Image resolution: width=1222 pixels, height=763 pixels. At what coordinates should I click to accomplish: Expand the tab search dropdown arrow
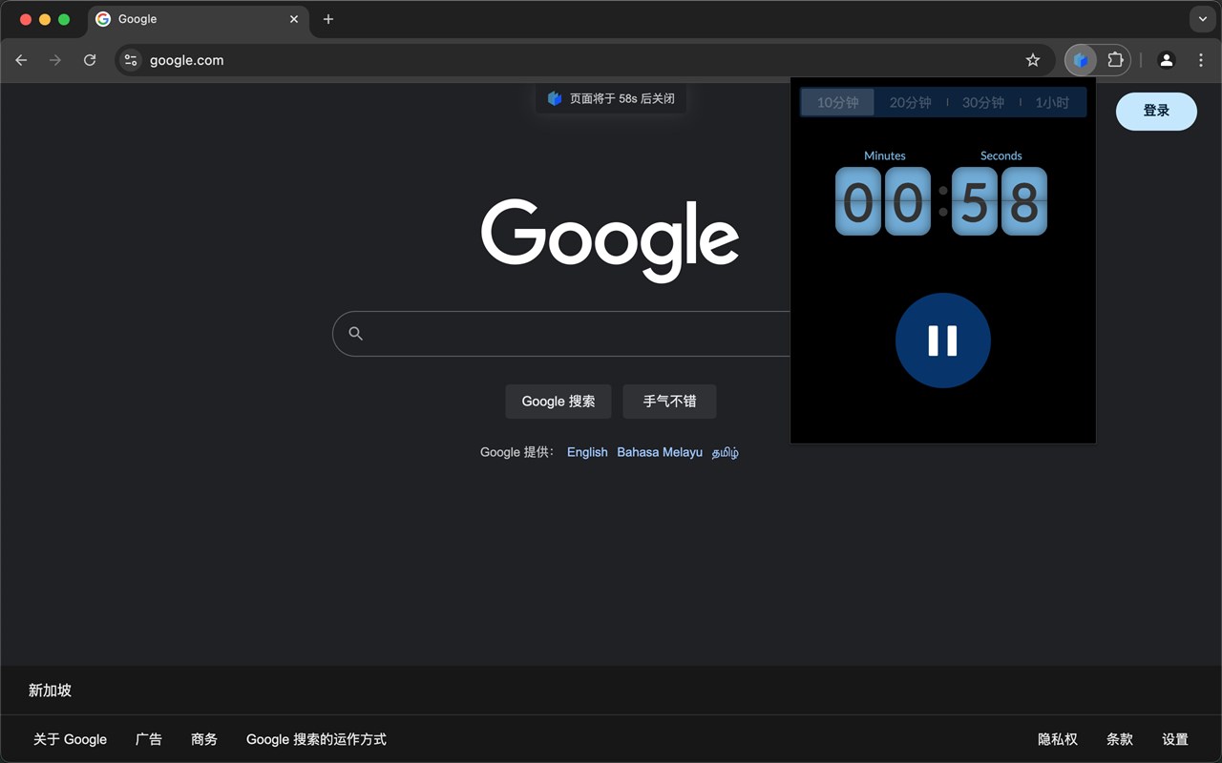tap(1202, 19)
